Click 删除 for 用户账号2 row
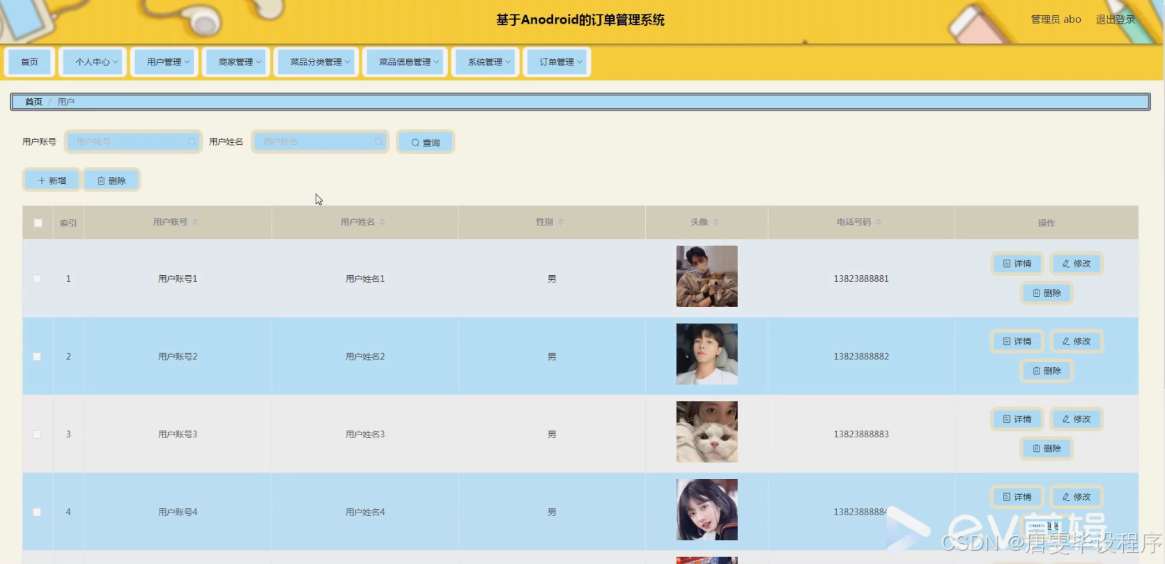 point(1047,371)
